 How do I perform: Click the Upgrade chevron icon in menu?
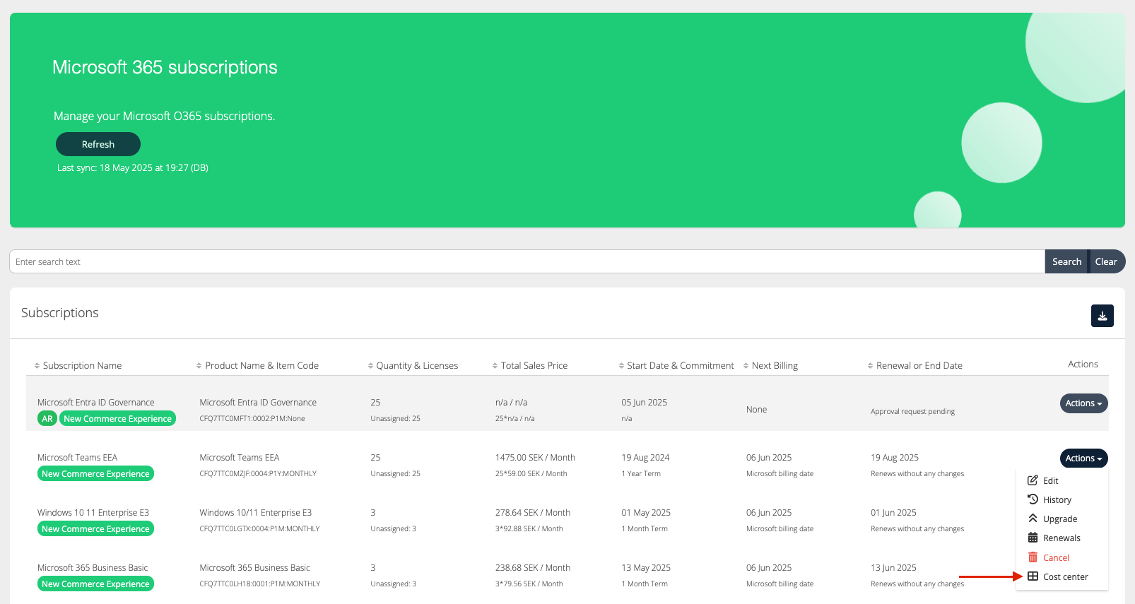pos(1033,519)
